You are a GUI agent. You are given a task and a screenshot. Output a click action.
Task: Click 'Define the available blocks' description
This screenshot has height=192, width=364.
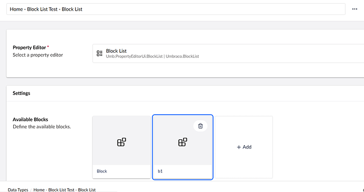pyautogui.click(x=42, y=127)
